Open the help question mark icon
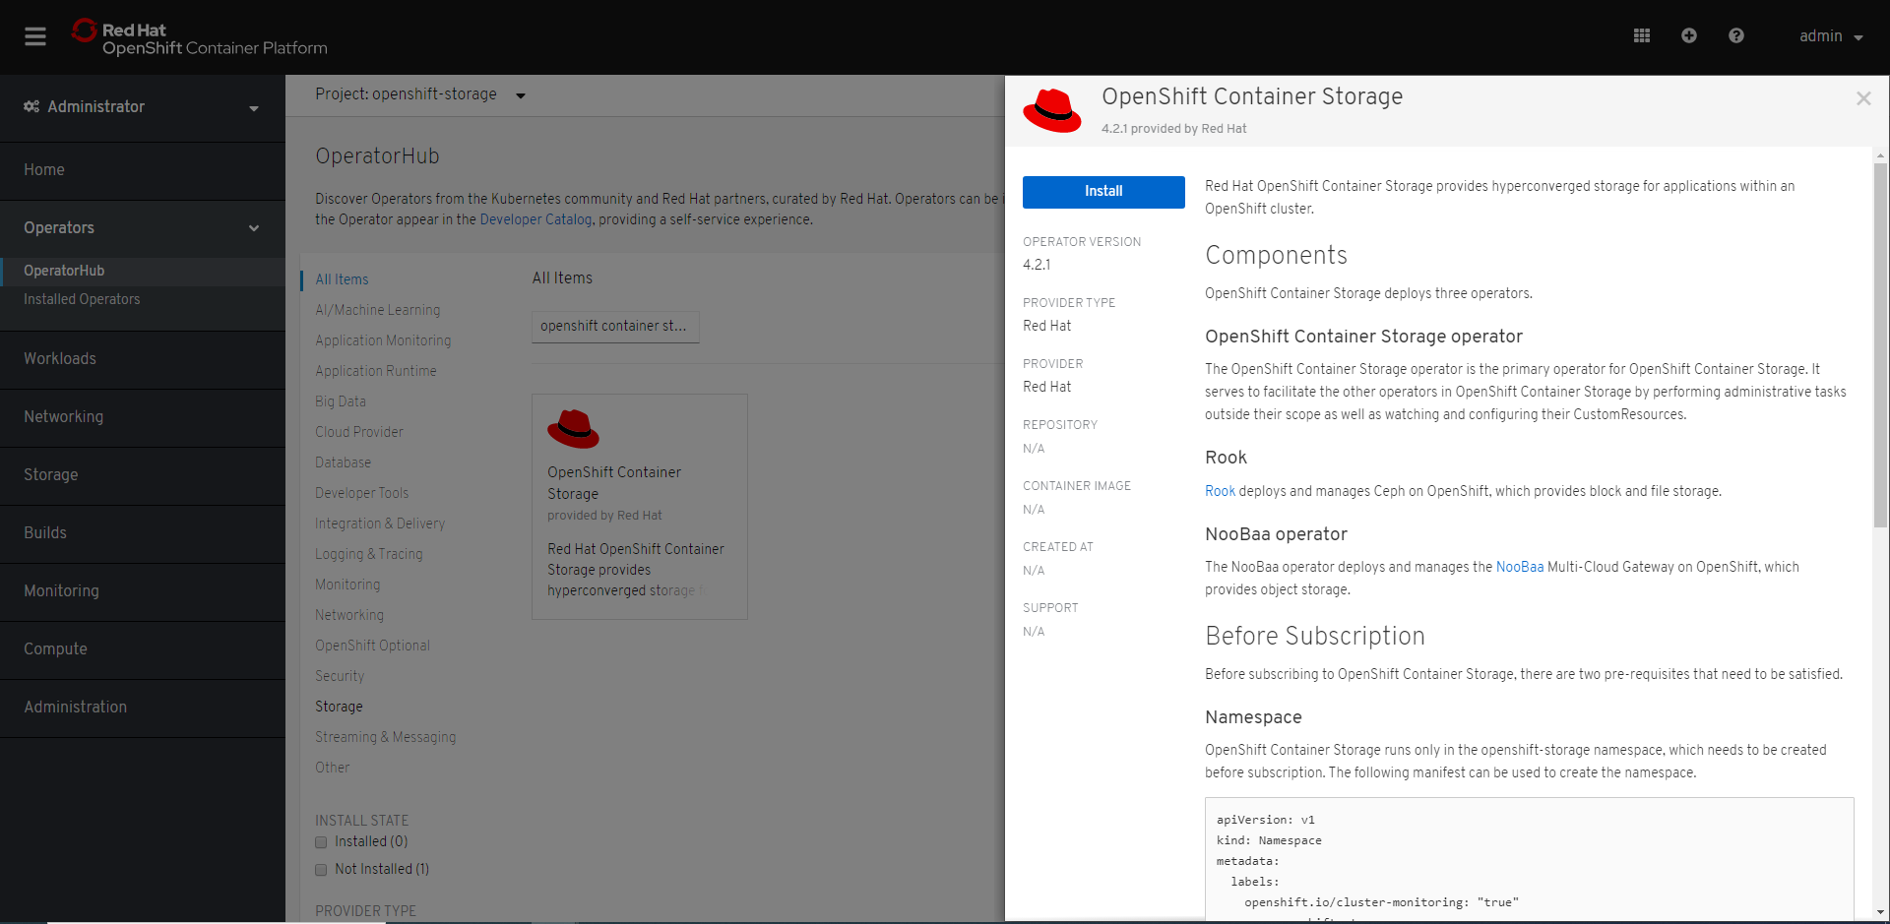 point(1735,36)
